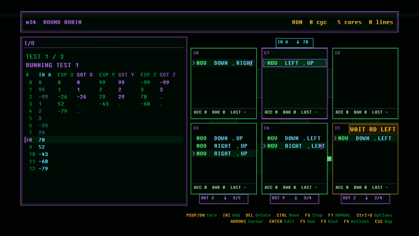The width and height of the screenshot is (419, 236).
Task: Click the execution pointer arrow in core C5
Action: tap(336, 138)
